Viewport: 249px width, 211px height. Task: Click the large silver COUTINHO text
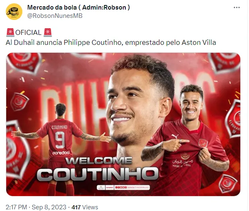tap(97, 174)
